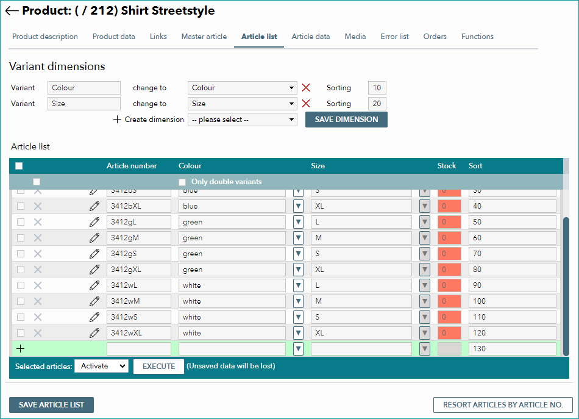The width and height of the screenshot is (579, 419).
Task: Select the checkbox for article 3412bXL
Action: click(21, 206)
